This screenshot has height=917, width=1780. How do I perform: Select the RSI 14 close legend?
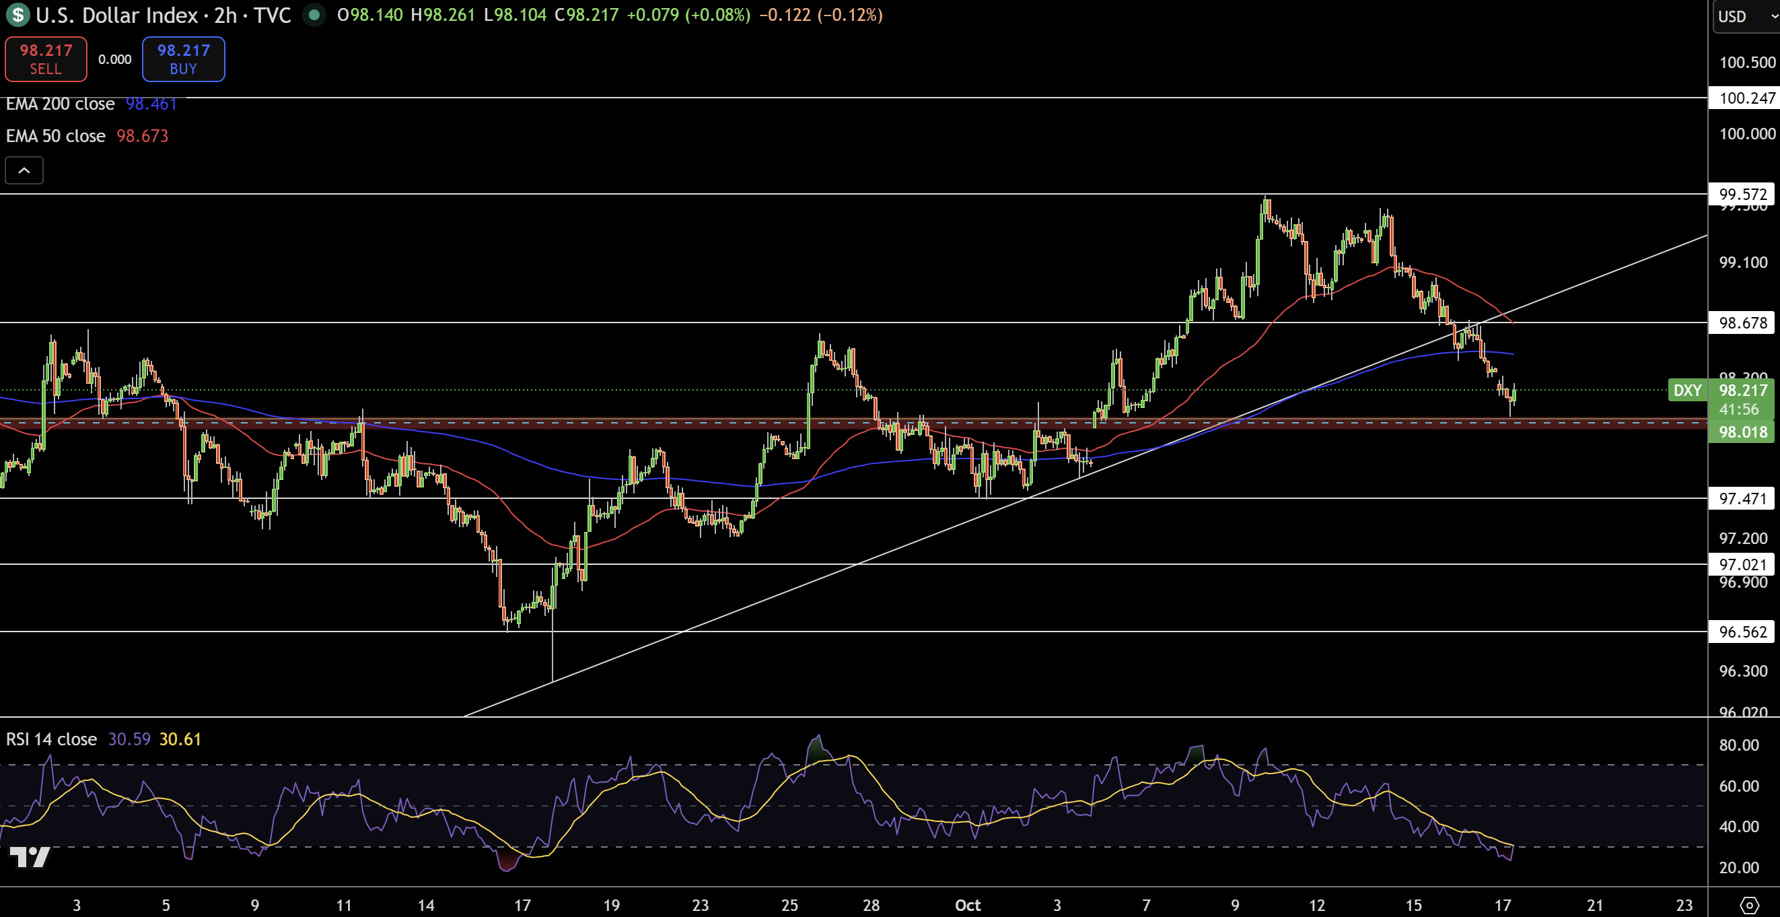click(x=51, y=739)
